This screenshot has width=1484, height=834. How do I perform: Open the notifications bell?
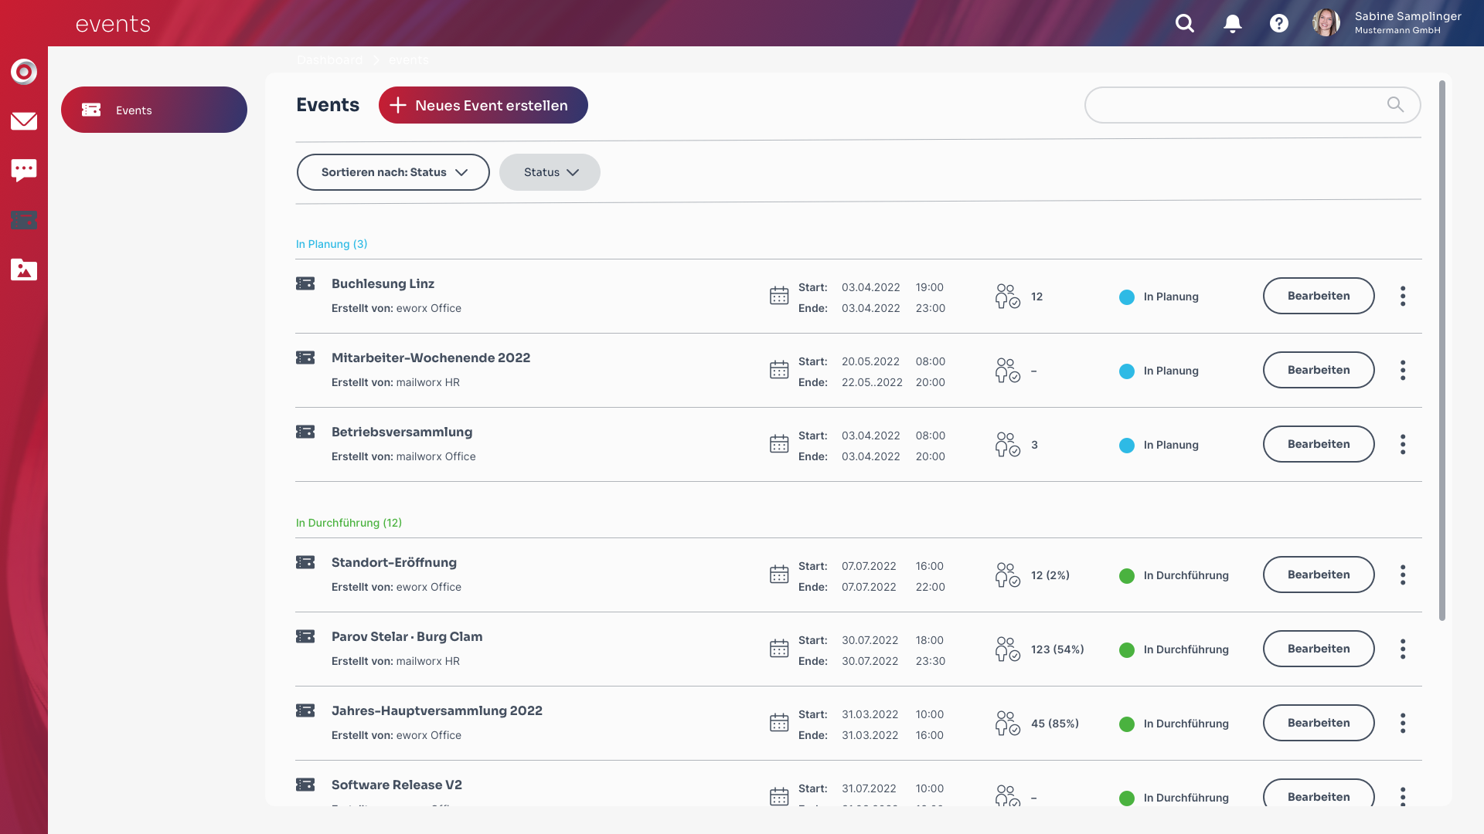[1233, 23]
